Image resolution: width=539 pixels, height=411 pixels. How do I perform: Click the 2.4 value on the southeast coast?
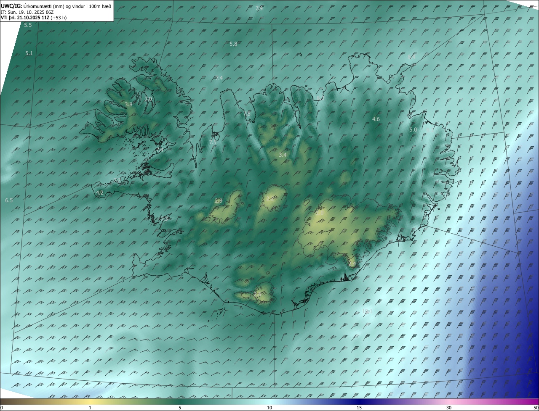(x=352, y=264)
